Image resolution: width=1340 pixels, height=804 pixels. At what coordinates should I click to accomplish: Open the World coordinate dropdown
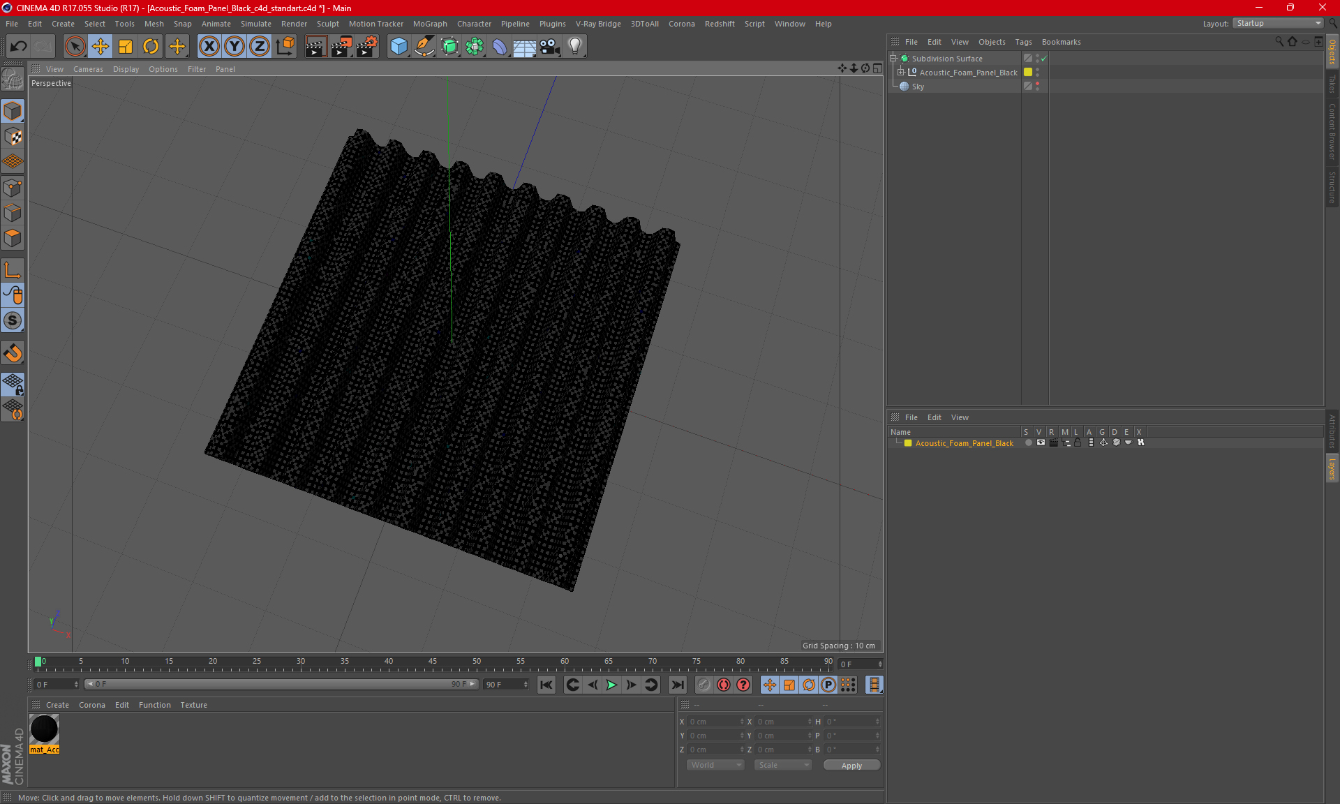click(x=715, y=765)
